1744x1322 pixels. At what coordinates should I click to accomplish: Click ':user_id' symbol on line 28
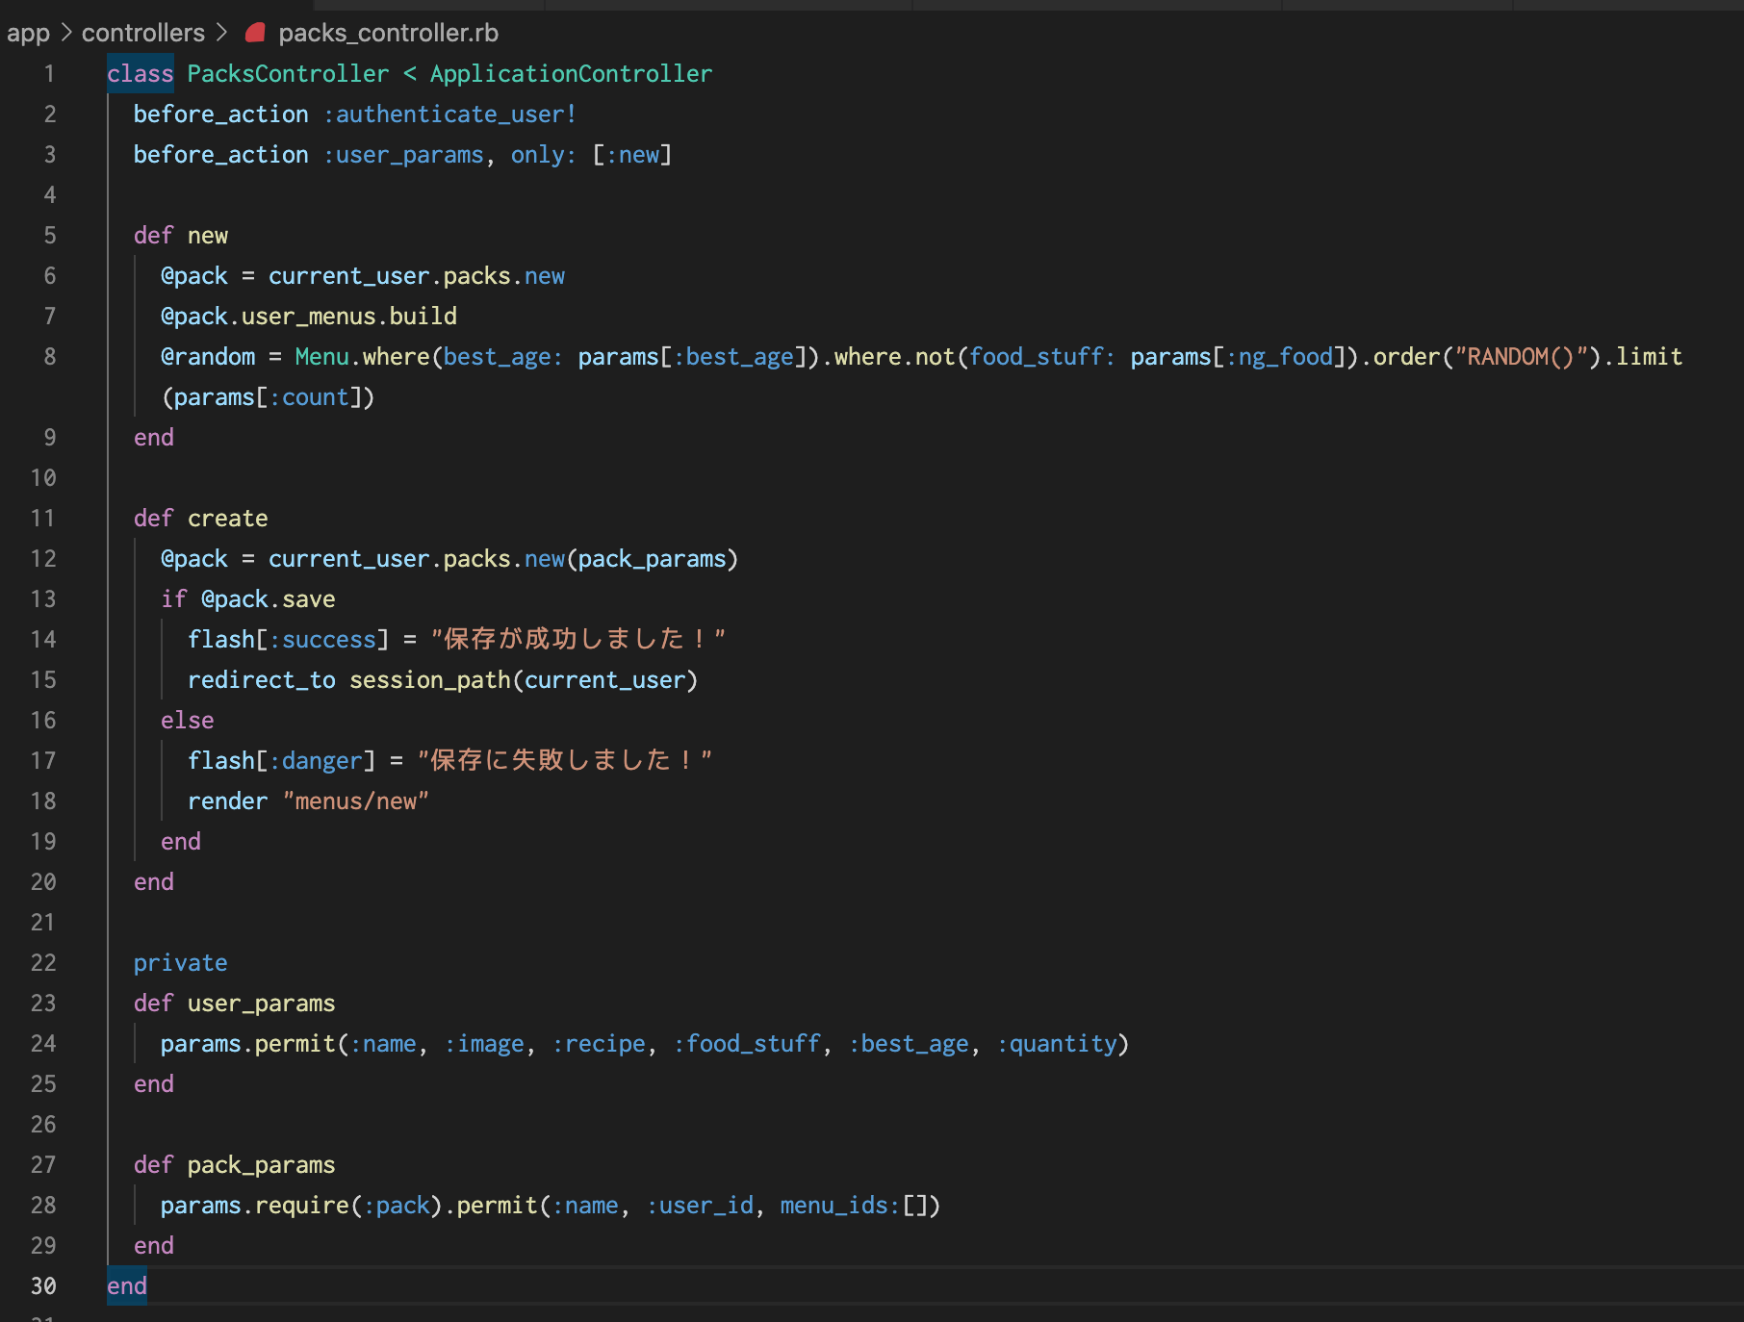coord(700,1206)
